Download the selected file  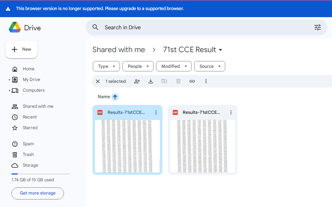click(x=151, y=81)
